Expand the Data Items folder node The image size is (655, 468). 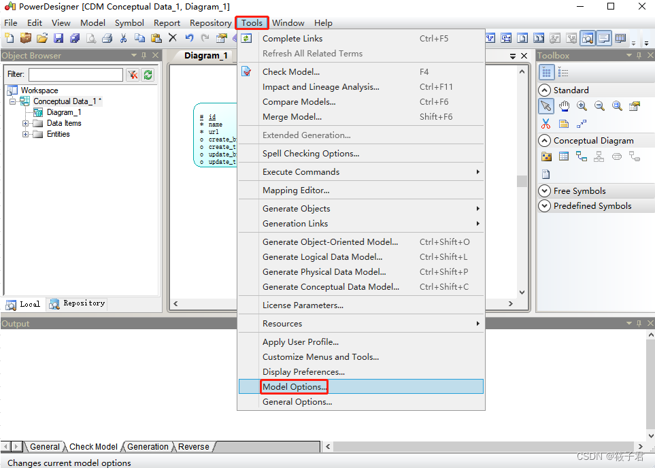[25, 123]
